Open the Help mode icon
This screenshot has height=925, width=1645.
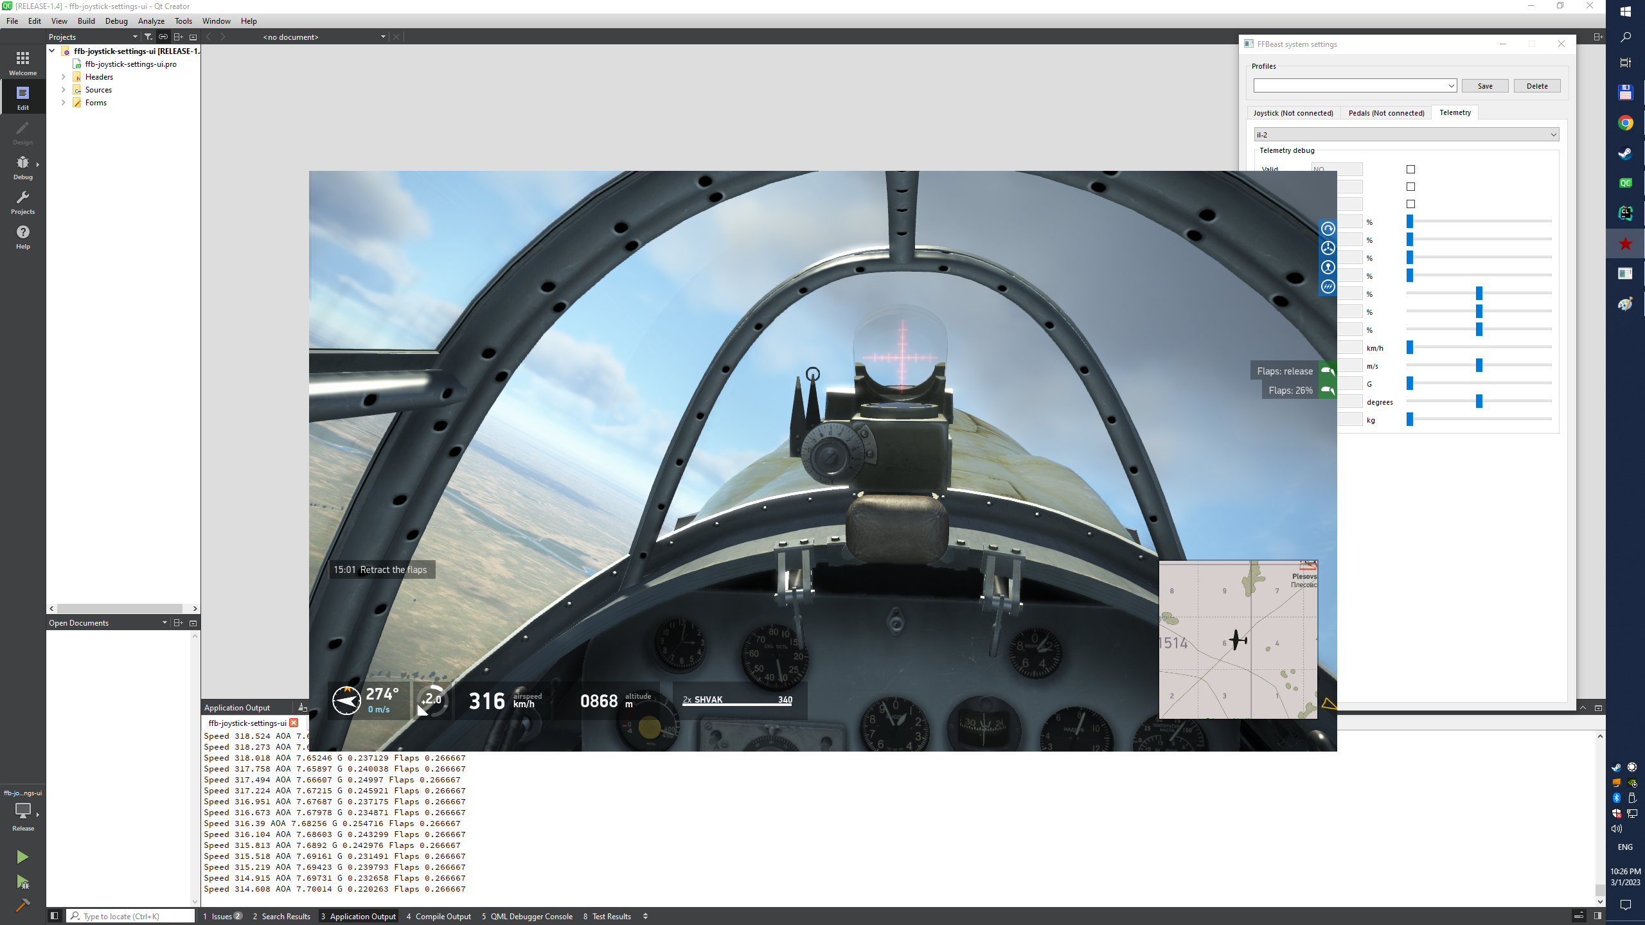coord(22,236)
